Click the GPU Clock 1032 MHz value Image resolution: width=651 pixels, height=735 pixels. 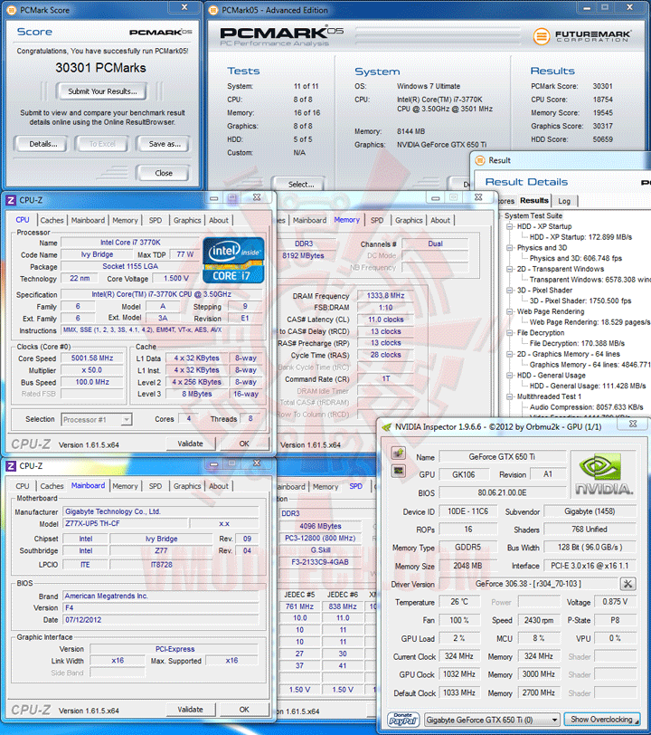pos(459,674)
